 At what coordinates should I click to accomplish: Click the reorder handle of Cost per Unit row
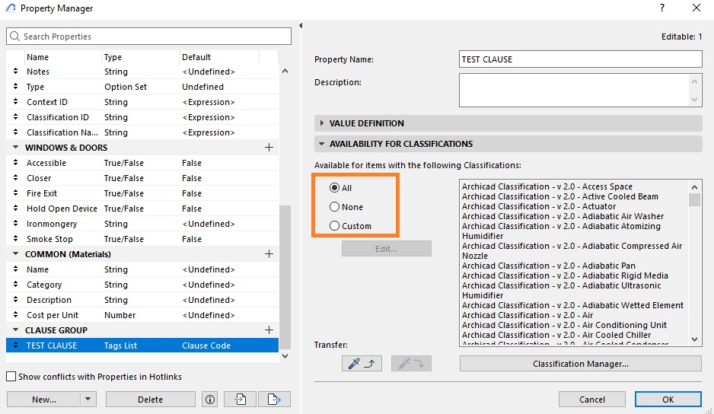point(15,315)
